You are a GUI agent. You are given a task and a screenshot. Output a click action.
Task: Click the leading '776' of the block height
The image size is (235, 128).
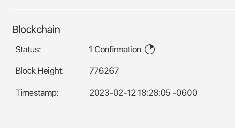97,71
